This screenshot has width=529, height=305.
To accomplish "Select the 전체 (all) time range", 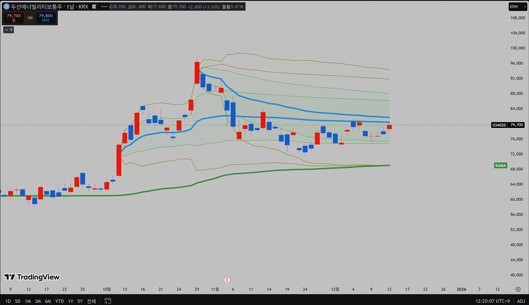I will (x=91, y=301).
